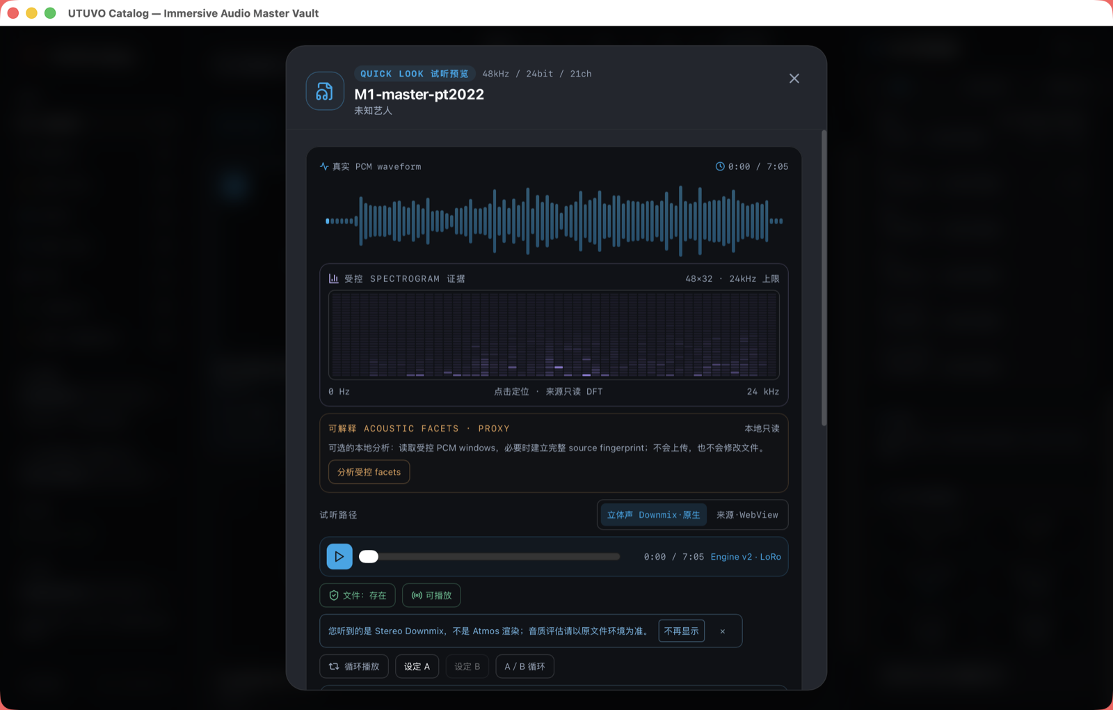Click the M1-master-pt2022 title
Screen dimensions: 1113x710
tap(419, 94)
